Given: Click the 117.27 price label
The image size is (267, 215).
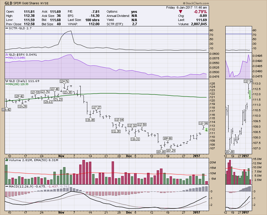Looking at the screenshot, I should (96, 107).
